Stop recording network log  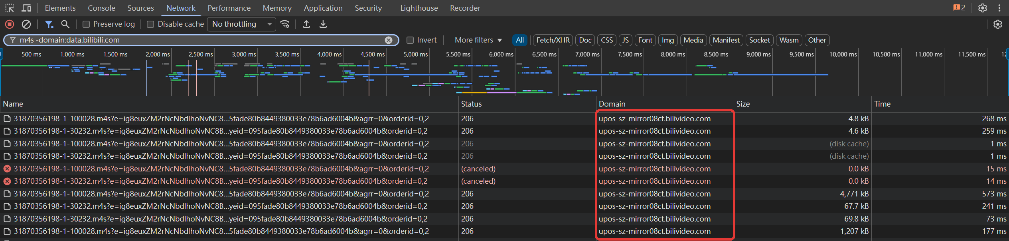10,24
